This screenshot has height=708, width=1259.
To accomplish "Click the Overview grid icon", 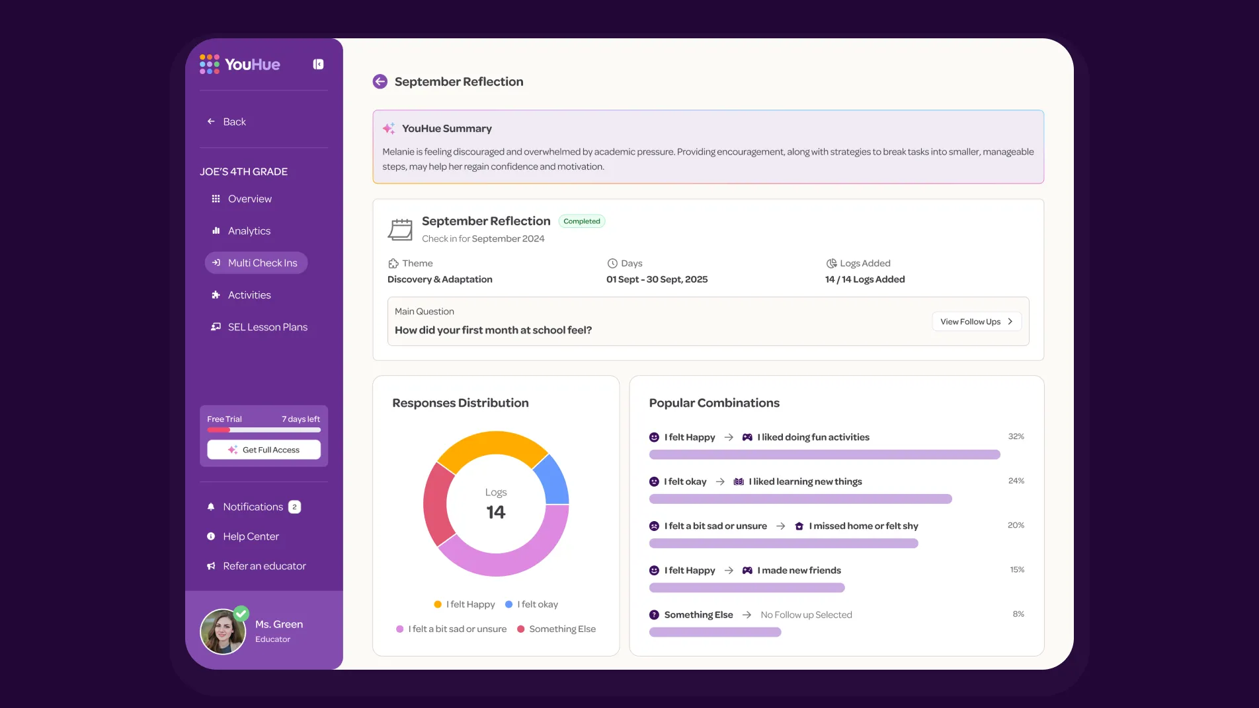I will coord(216,199).
